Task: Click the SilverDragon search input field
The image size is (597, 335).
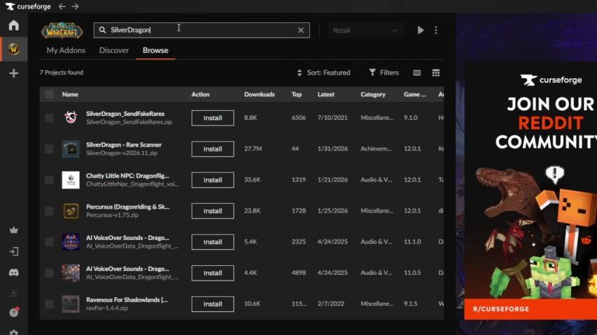Action: pos(202,30)
